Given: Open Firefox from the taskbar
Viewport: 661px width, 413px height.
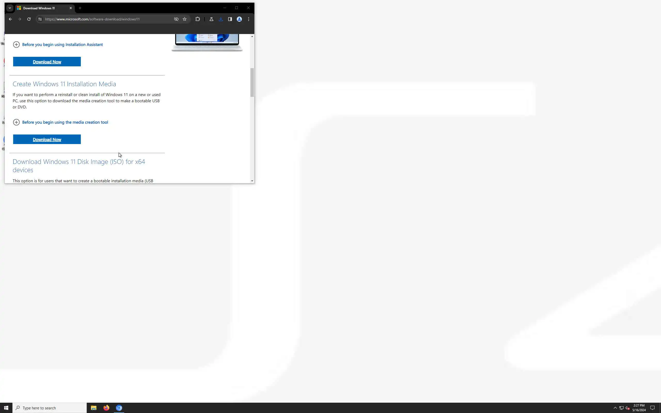Looking at the screenshot, I should coord(106,408).
